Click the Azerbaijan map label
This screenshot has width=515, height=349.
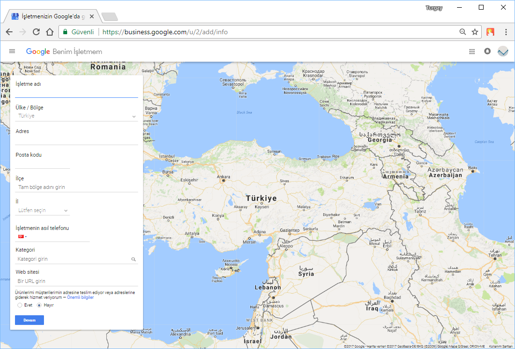[445, 175]
